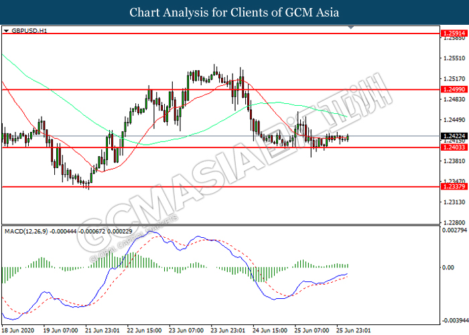Click the 23 Jun 07:00 time label
The height and width of the screenshot is (335, 469).
pos(186,330)
